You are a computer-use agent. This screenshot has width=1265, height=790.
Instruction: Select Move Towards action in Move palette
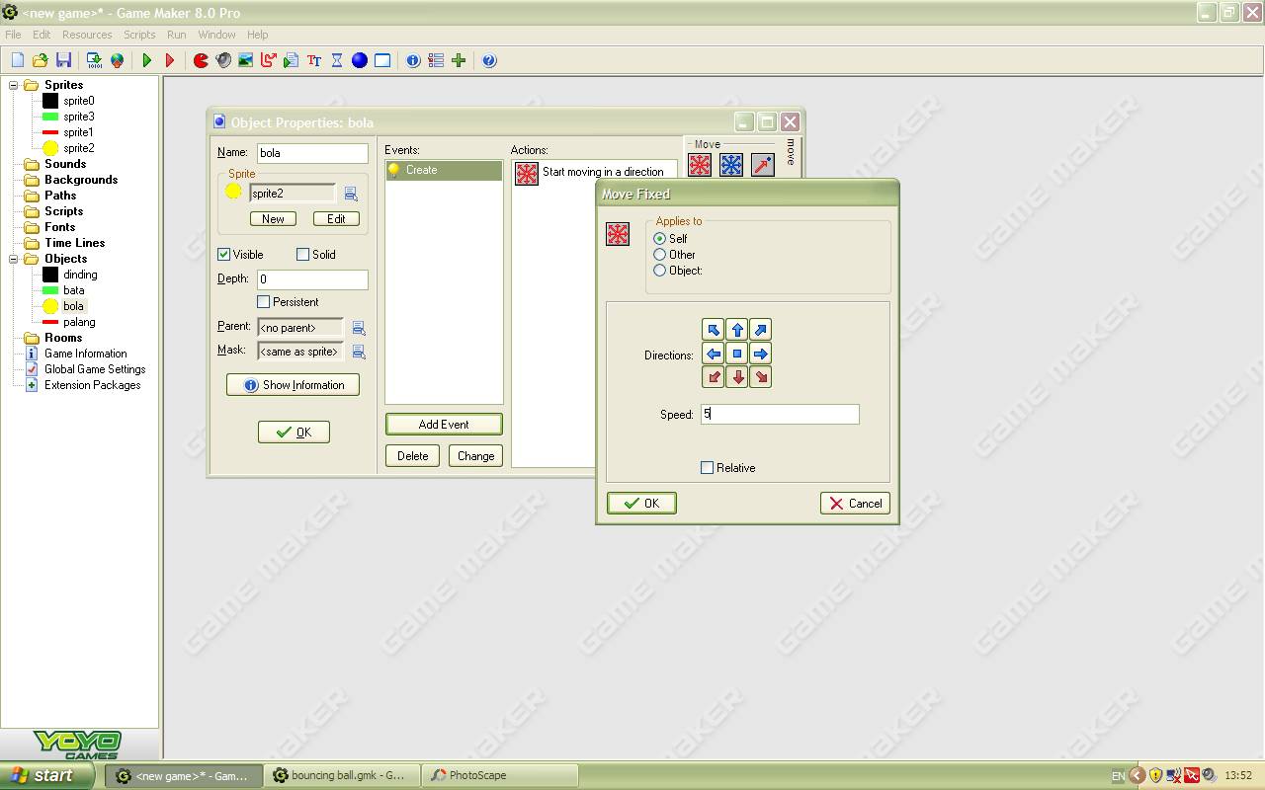click(763, 165)
